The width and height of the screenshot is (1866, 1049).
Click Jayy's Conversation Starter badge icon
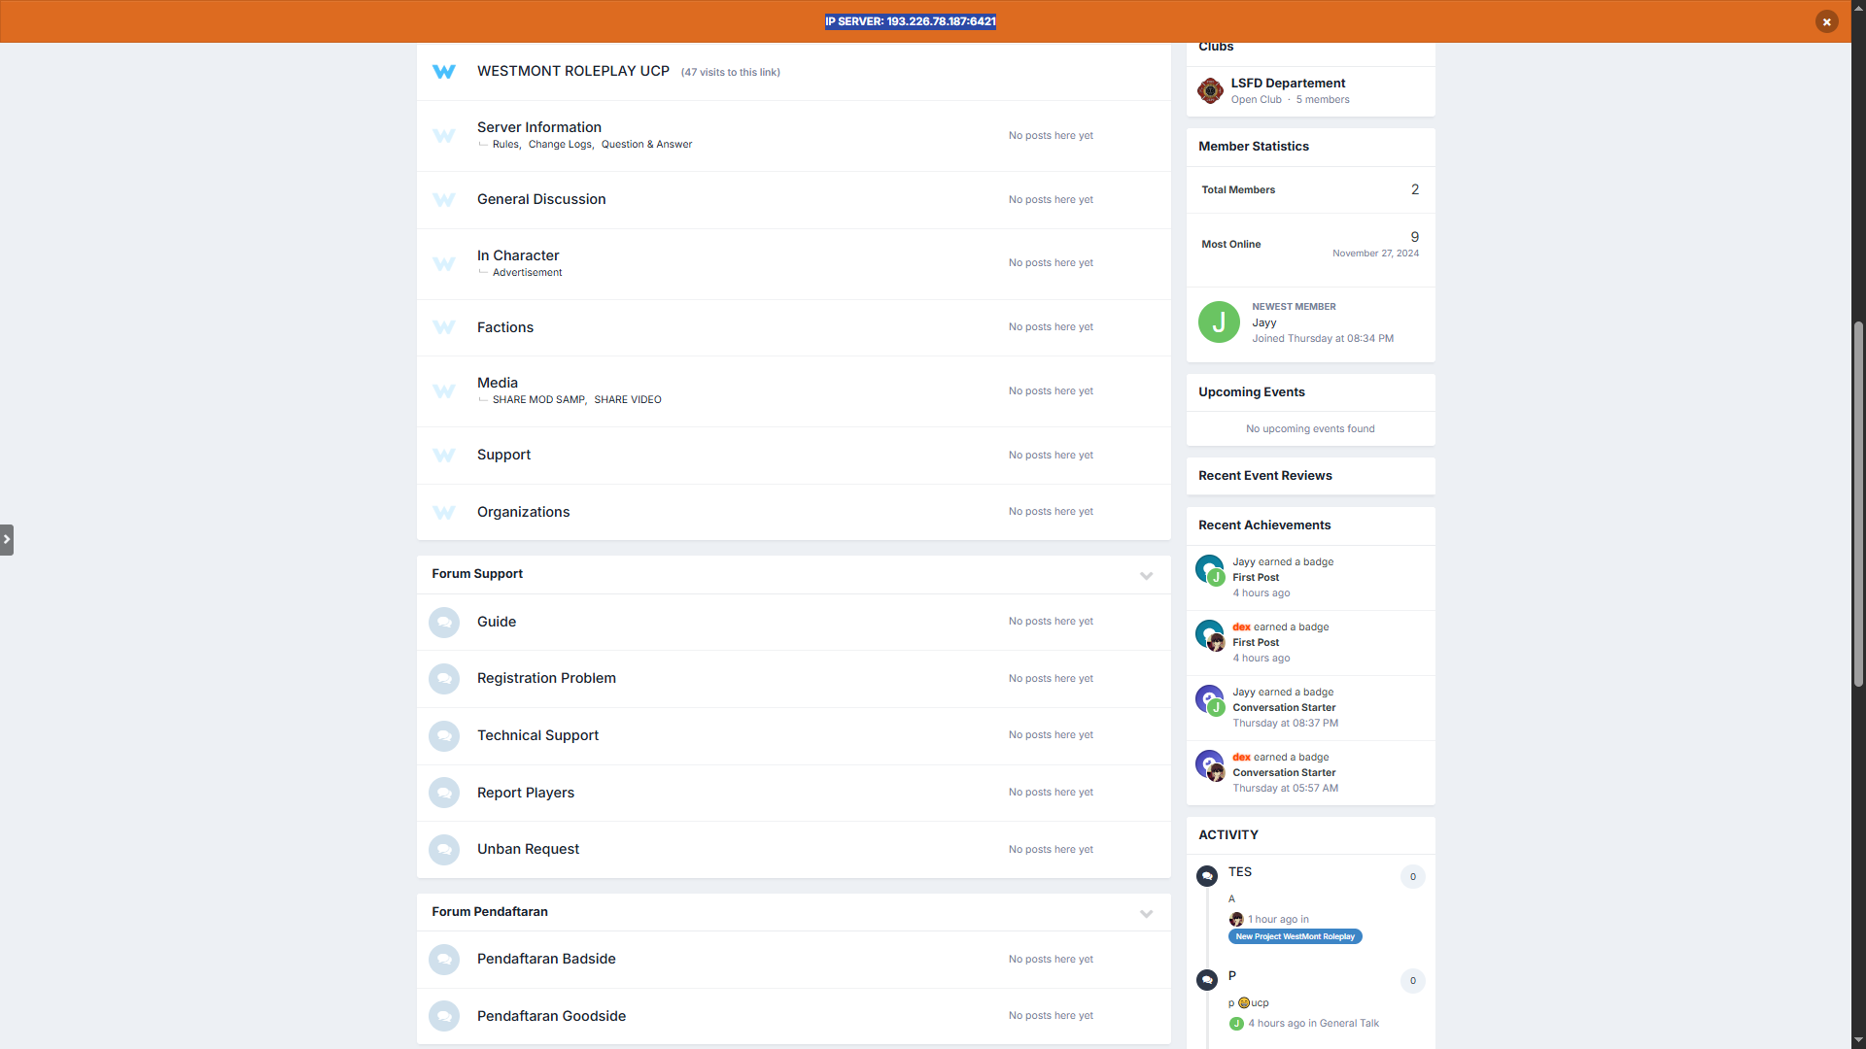click(1208, 697)
